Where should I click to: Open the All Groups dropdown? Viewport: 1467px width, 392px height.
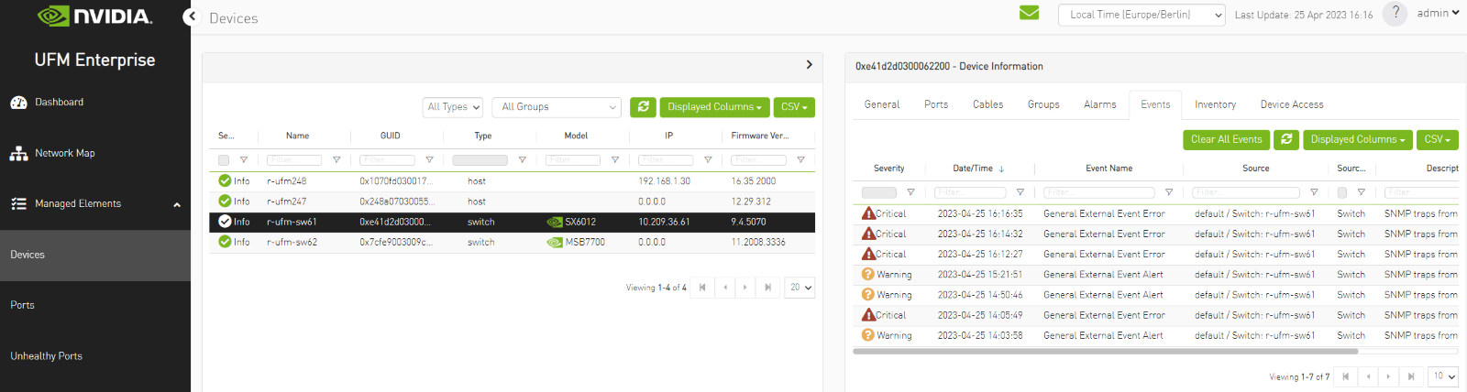pos(557,107)
